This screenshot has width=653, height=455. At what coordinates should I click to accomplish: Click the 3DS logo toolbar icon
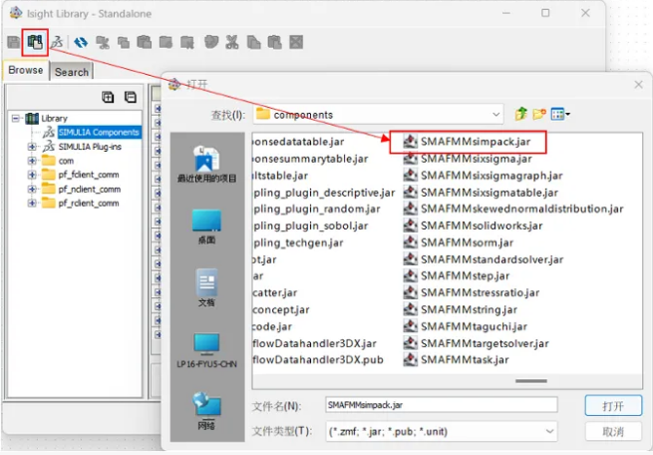57,42
